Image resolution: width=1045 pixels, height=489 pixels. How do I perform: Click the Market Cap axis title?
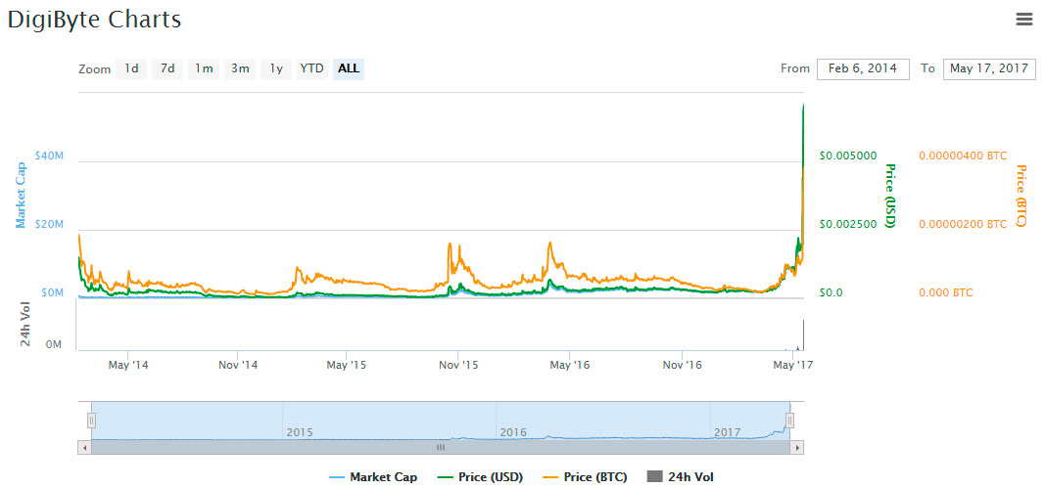coord(22,195)
